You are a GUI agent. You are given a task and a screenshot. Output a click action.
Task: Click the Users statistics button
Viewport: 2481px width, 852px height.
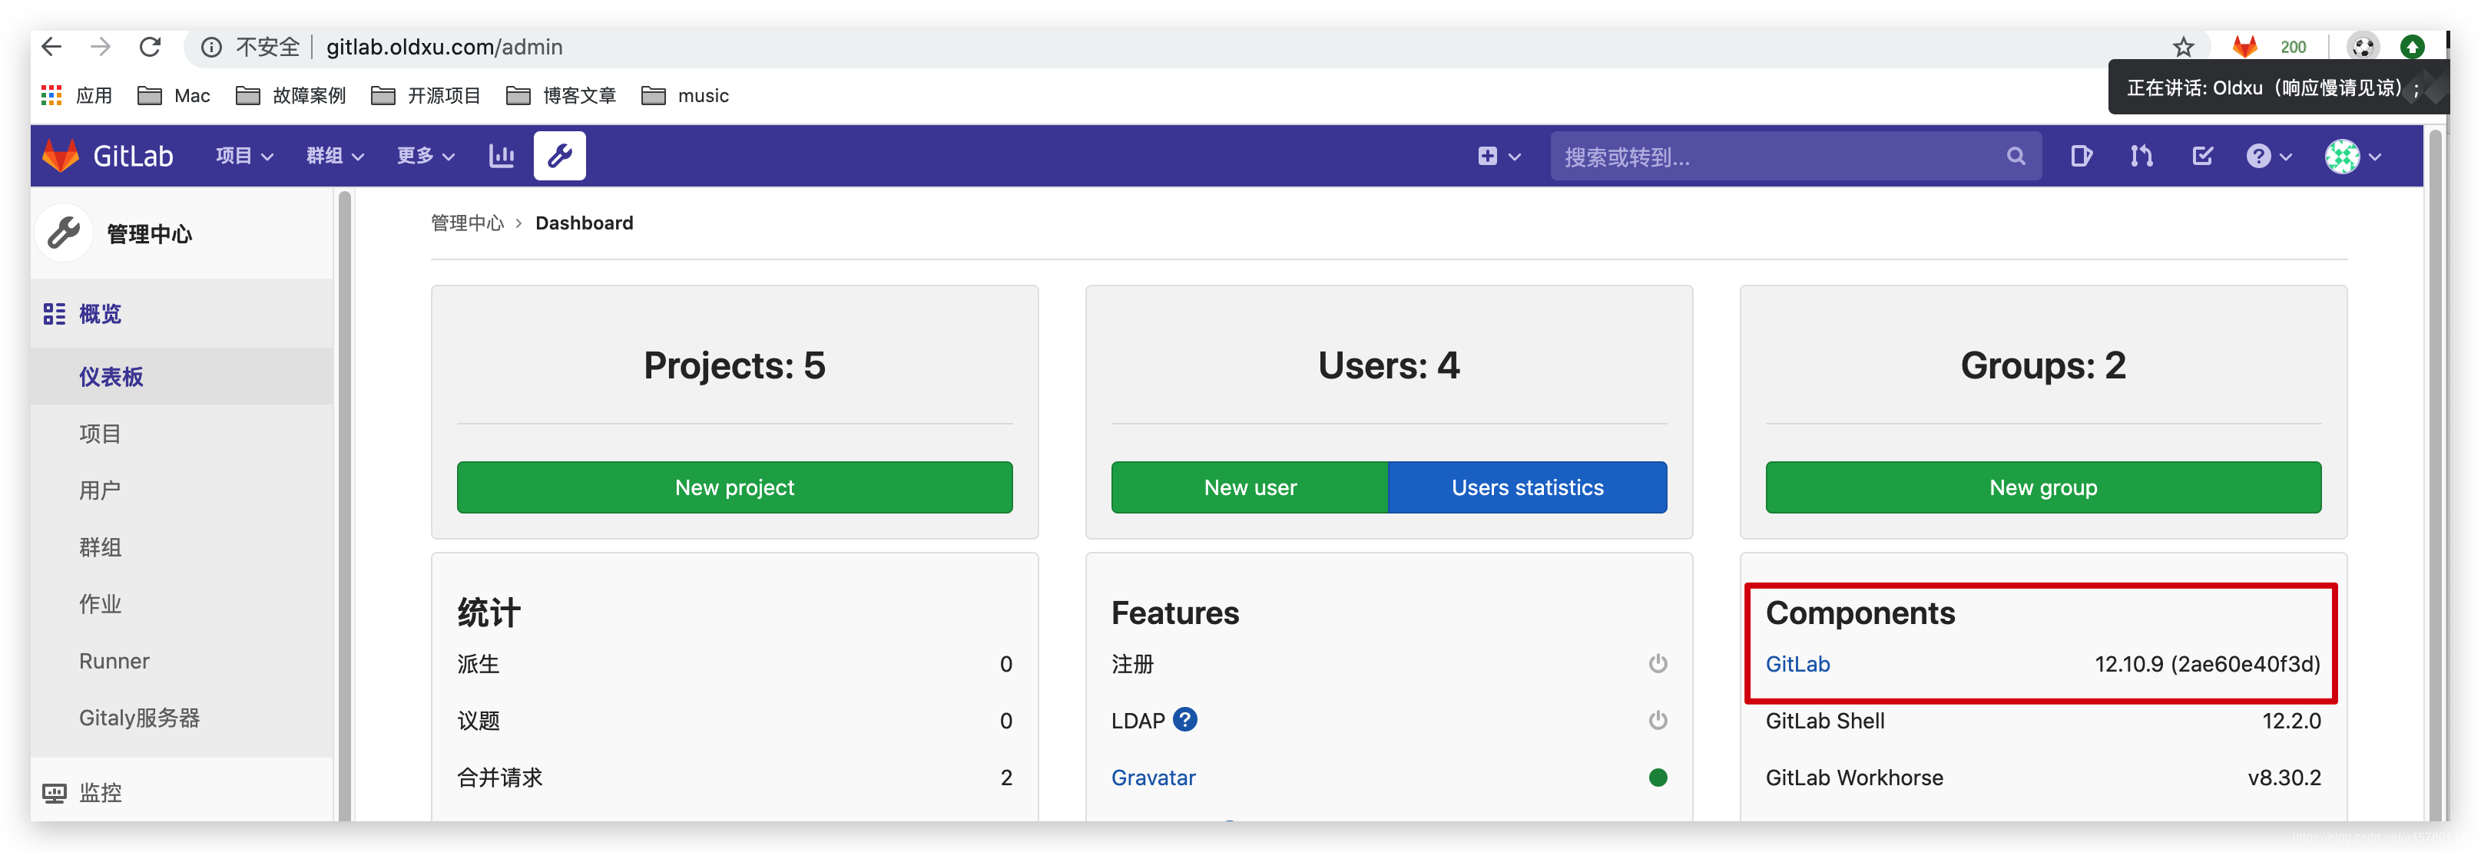(x=1528, y=487)
